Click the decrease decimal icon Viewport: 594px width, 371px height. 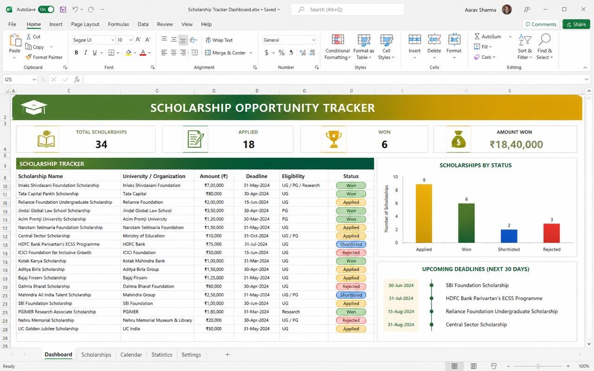pyautogui.click(x=311, y=53)
